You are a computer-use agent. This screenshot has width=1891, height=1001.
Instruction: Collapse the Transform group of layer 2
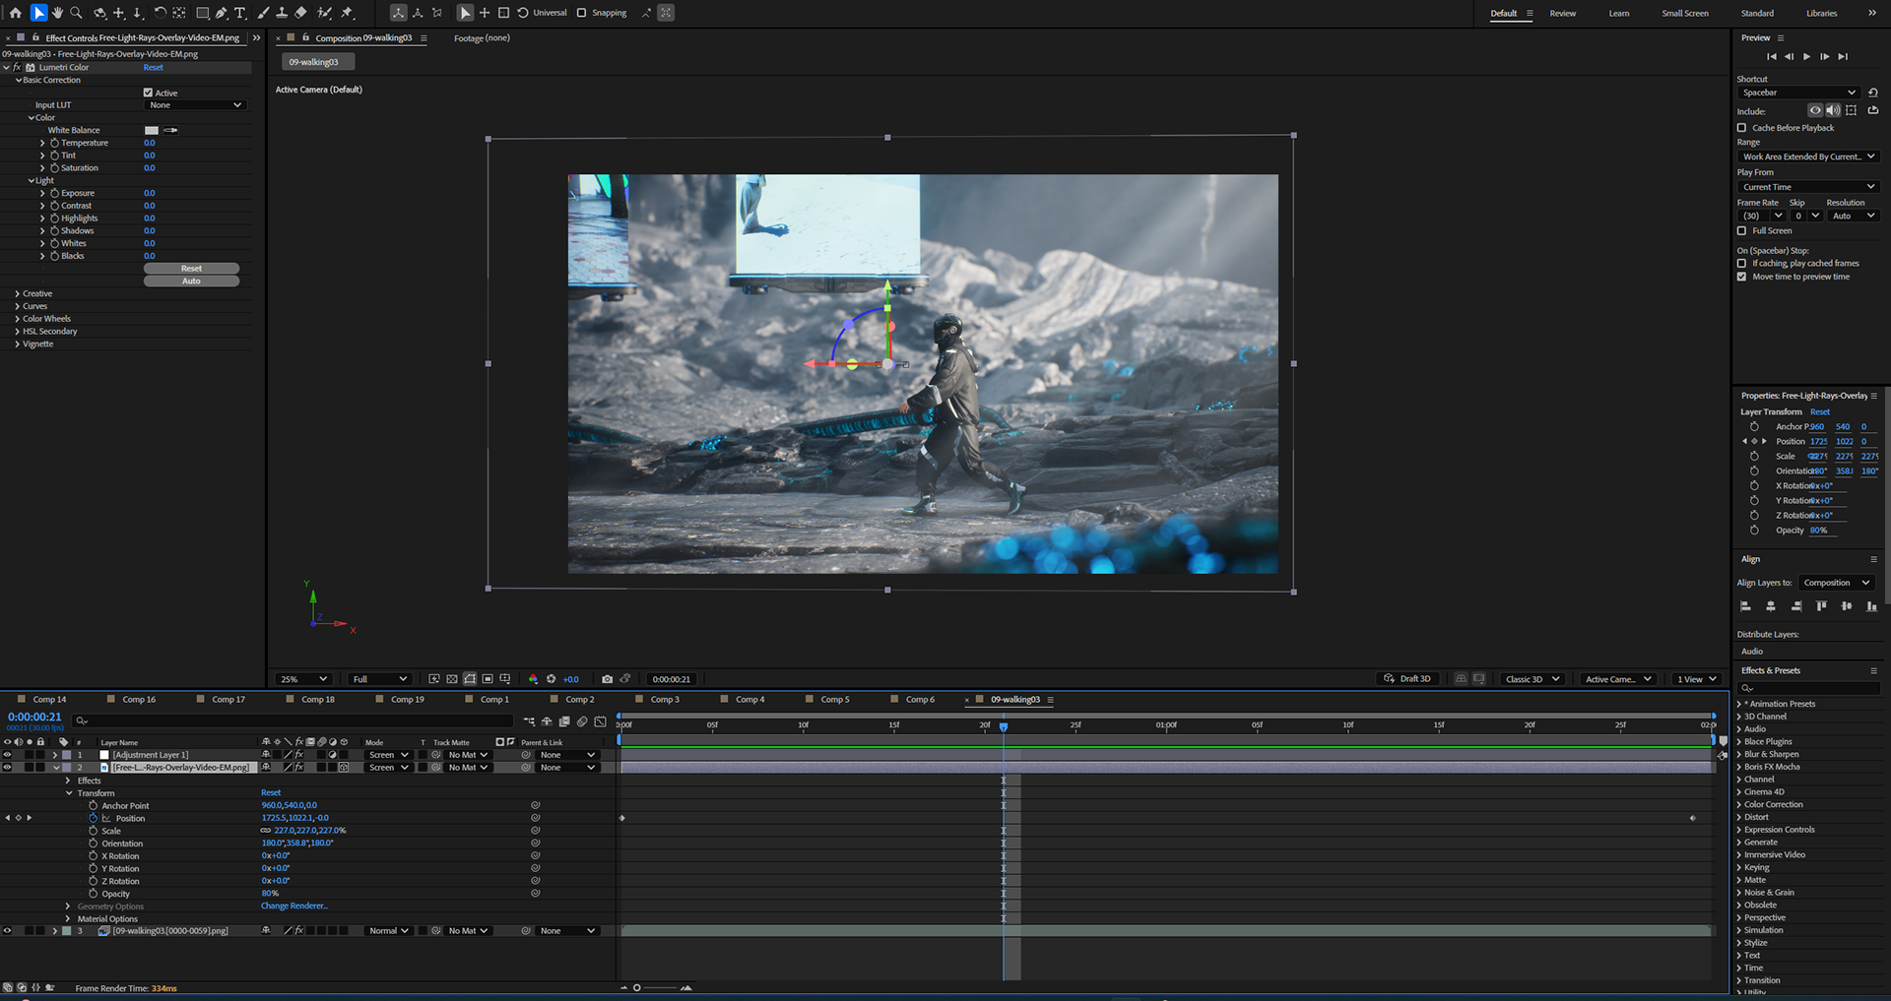pyautogui.click(x=69, y=793)
